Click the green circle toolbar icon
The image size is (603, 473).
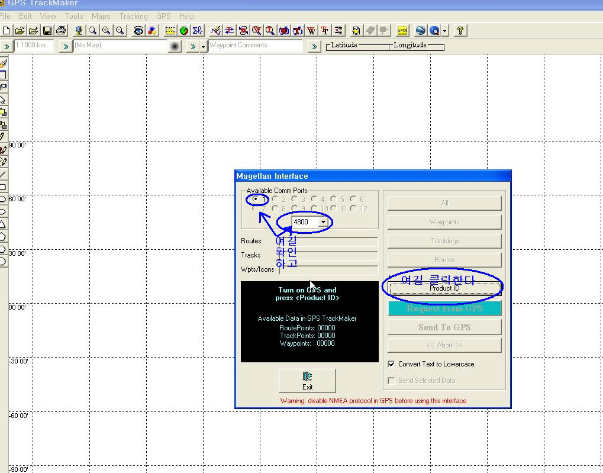[x=184, y=30]
